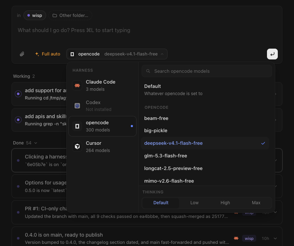Viewport: 294px width, 246px height.
Task: Set thinking level to Max
Action: tap(256, 203)
